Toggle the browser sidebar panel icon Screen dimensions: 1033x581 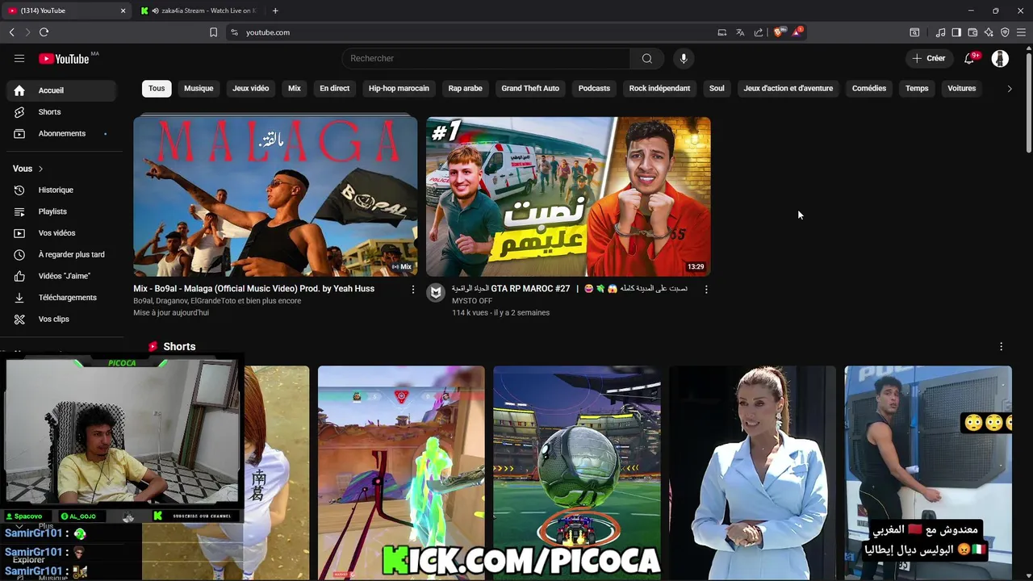956,32
